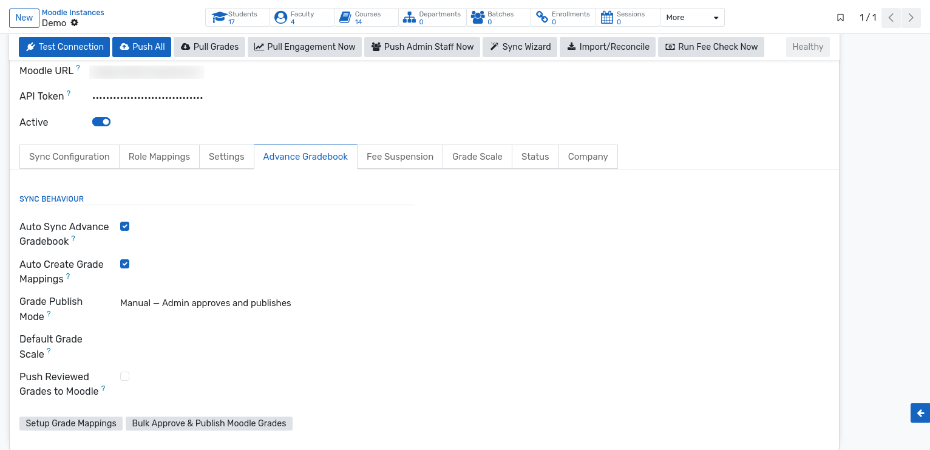930x450 pixels.
Task: Click Setup Grade Mappings button
Action: (x=71, y=423)
